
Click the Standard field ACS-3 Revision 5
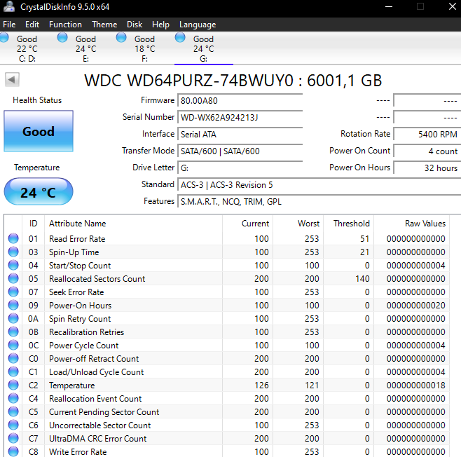click(319, 184)
